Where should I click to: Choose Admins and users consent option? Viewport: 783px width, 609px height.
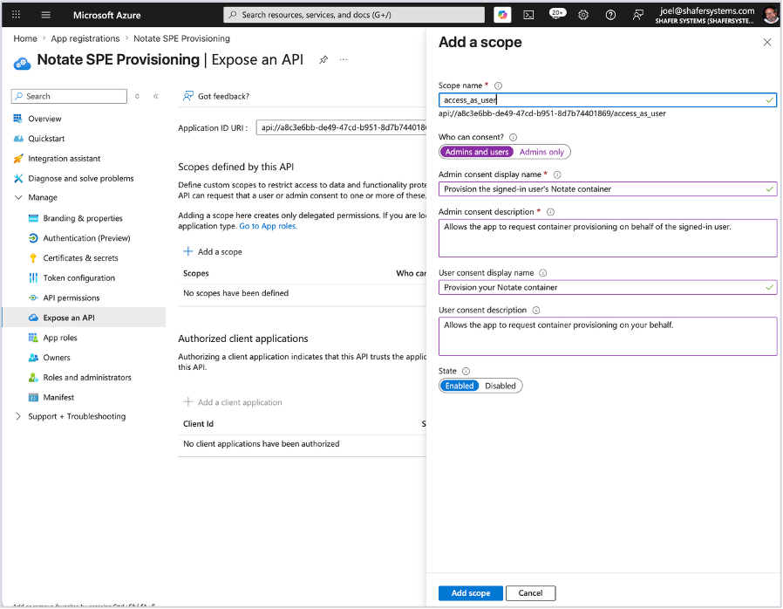476,152
